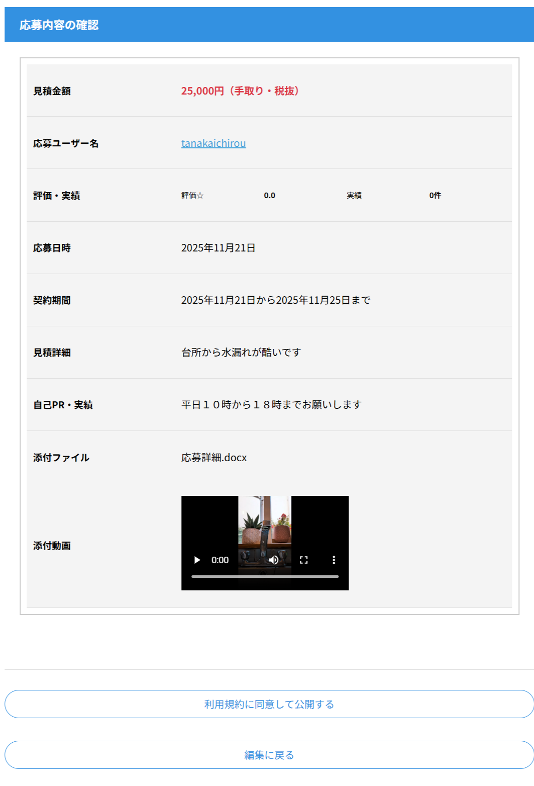Mute the video volume speaker icon
The width and height of the screenshot is (534, 786).
pyautogui.click(x=273, y=560)
